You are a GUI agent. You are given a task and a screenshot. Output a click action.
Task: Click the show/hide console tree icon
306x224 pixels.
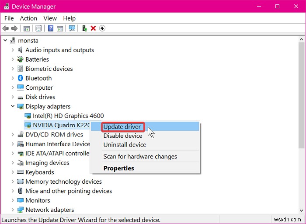(27, 28)
